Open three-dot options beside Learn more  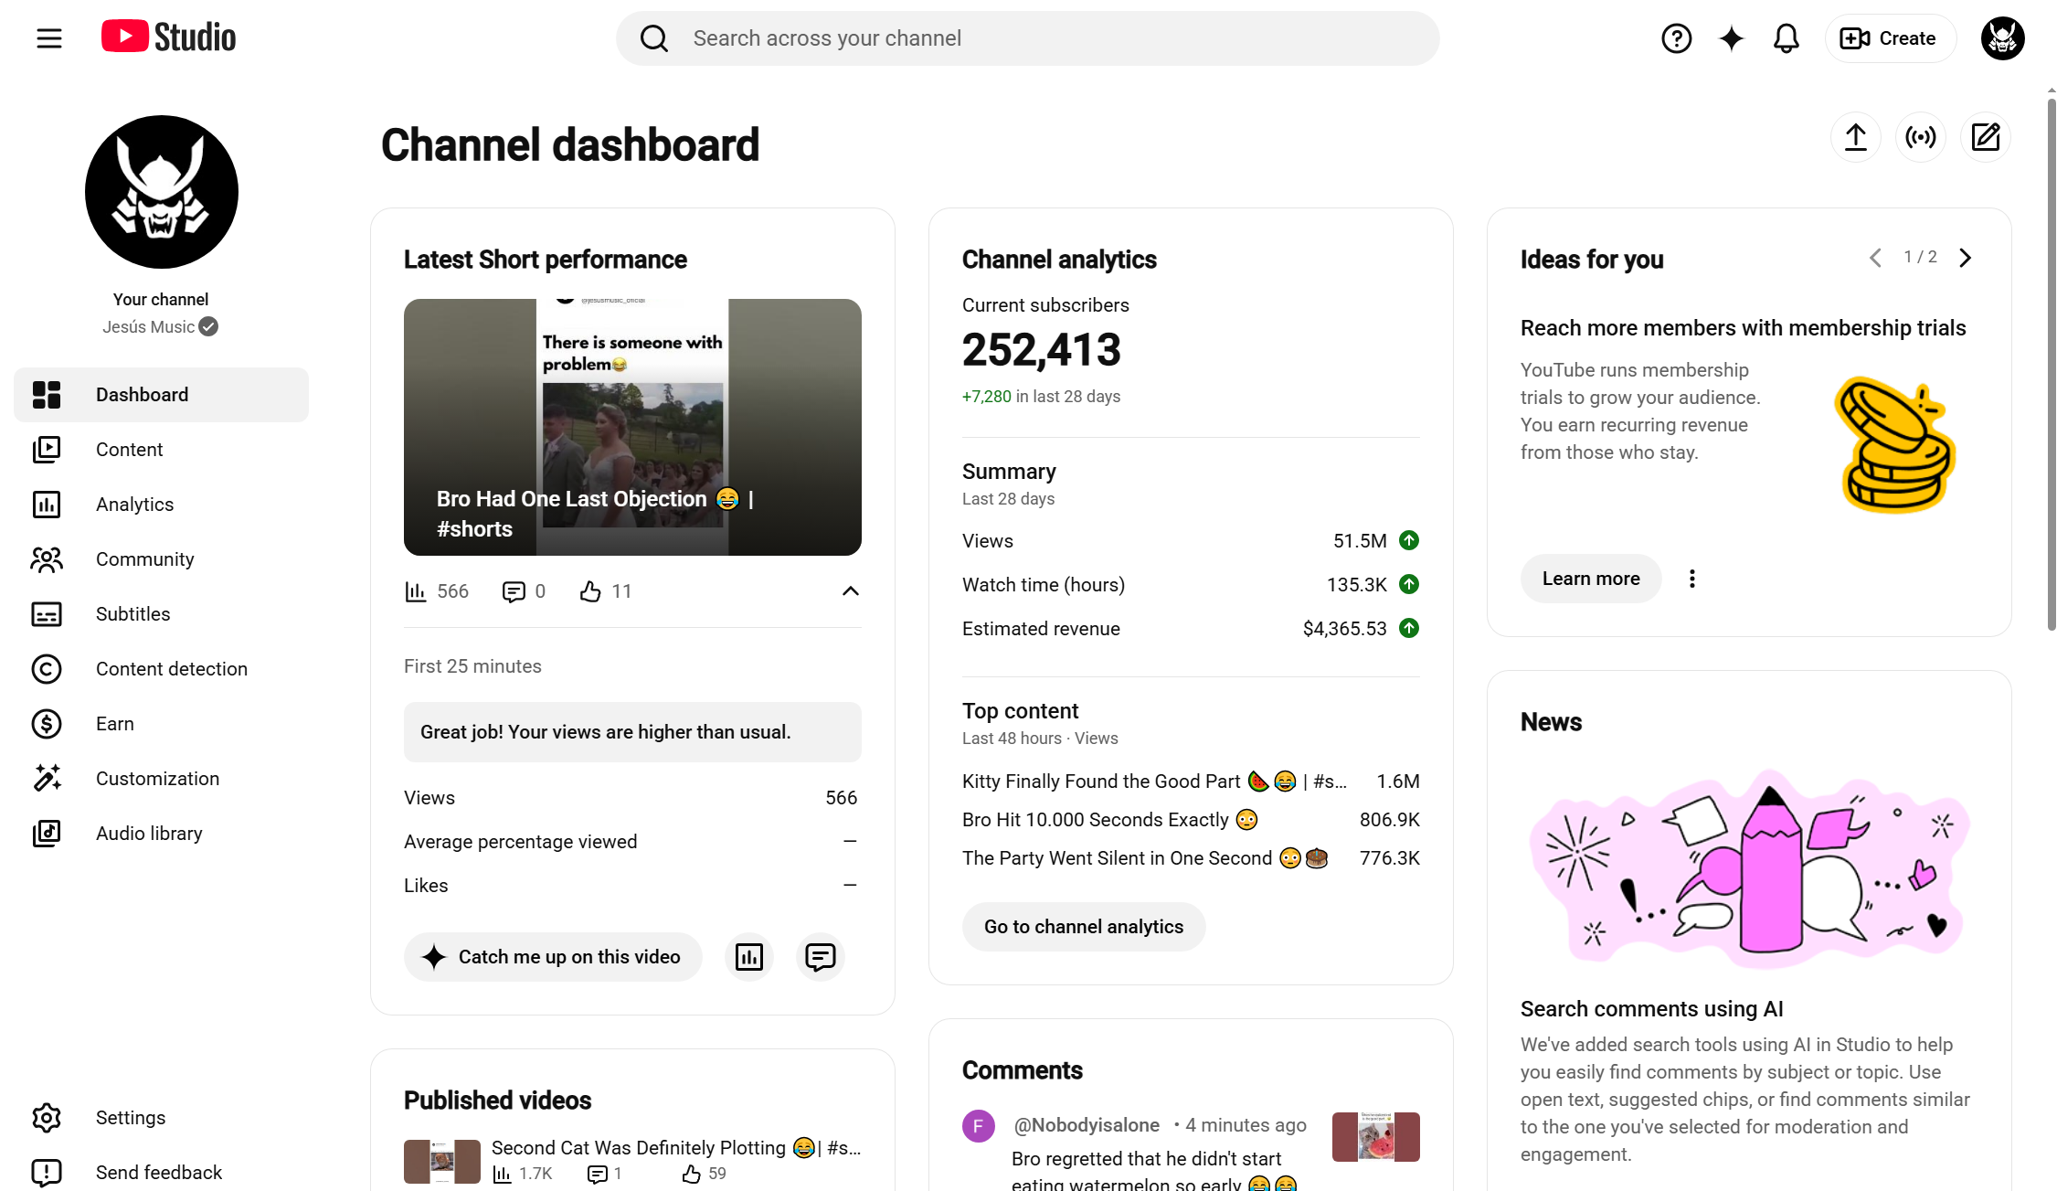(x=1691, y=579)
